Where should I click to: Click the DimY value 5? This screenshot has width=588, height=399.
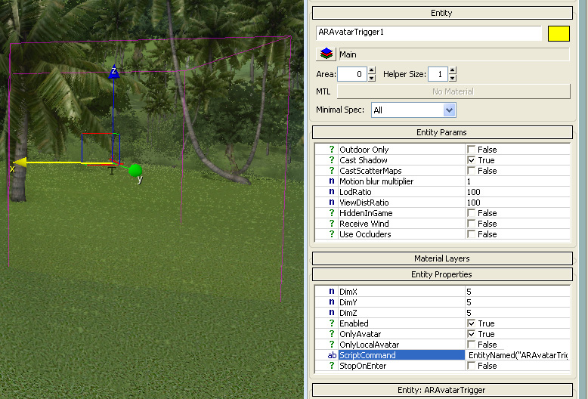(518, 302)
